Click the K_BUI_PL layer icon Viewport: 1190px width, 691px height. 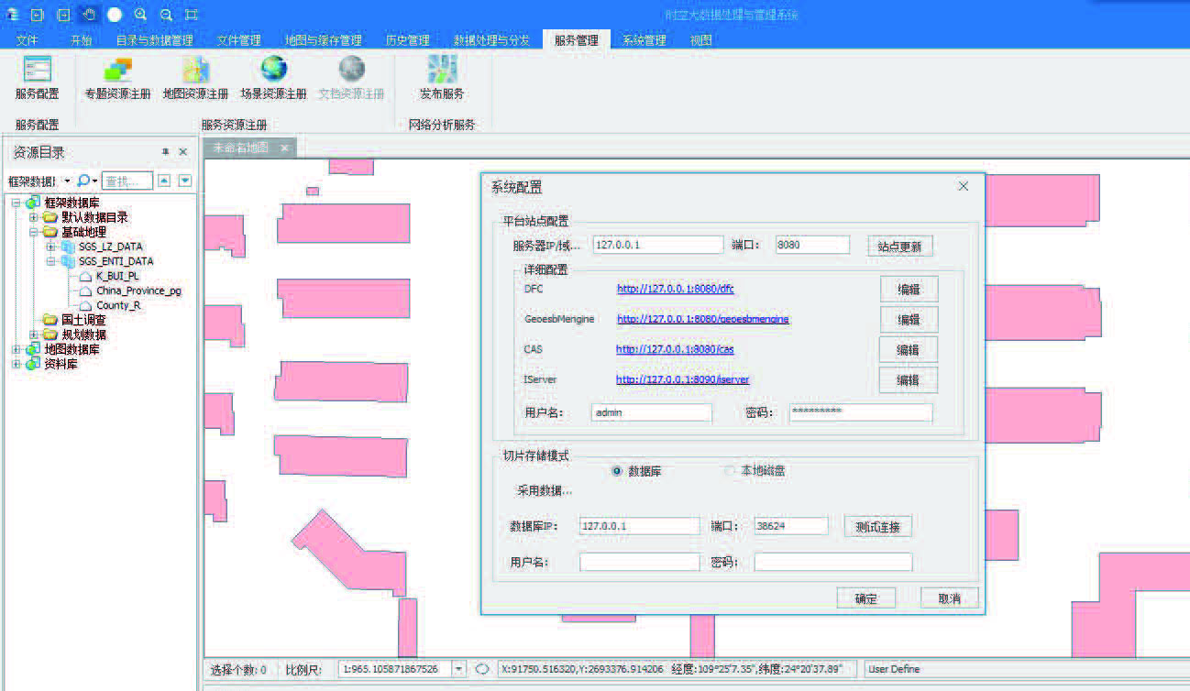point(85,276)
